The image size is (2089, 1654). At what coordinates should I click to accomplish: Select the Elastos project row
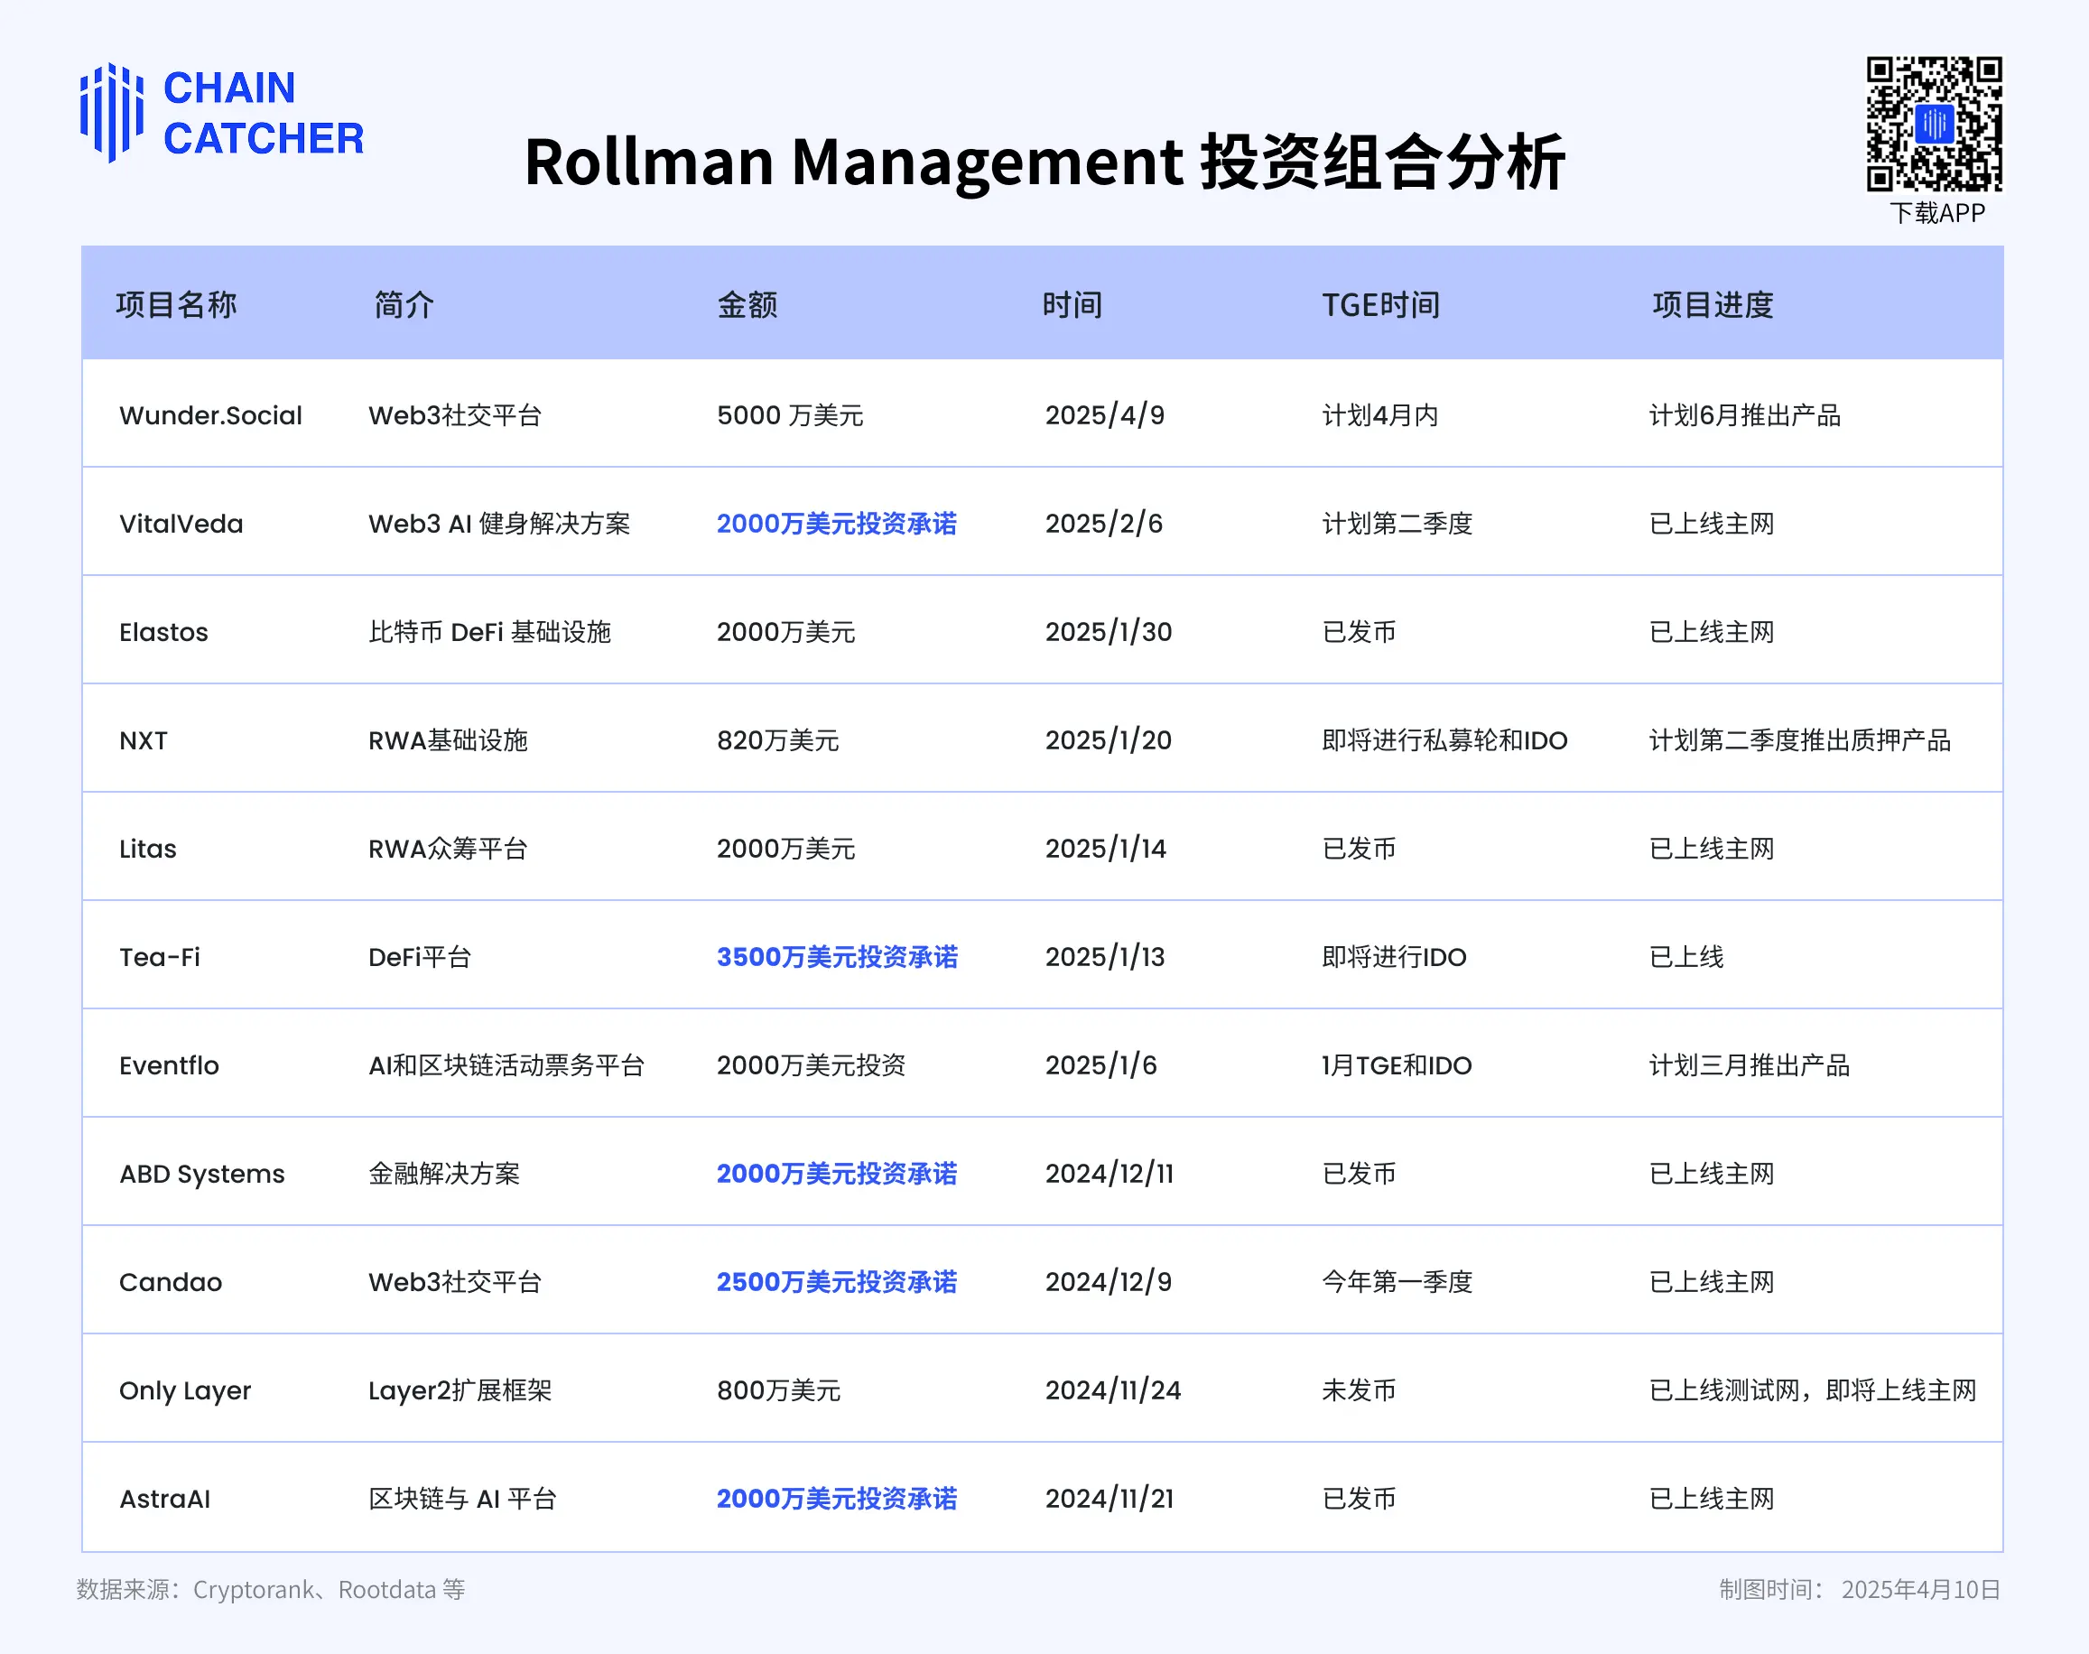[x=162, y=631]
